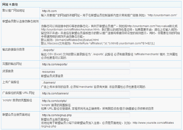Image resolution: width=183 pixels, height=130 pixels.
Task: Click the URL path error warning text under scripts field
Action: tap(97, 109)
